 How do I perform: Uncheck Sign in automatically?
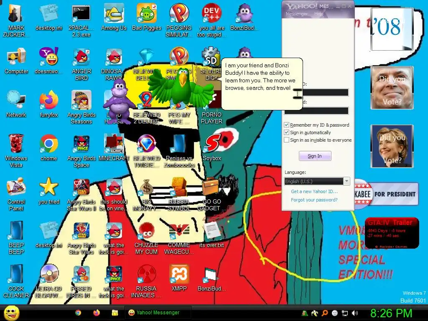(x=286, y=132)
